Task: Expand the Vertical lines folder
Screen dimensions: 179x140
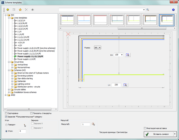Action: [x=12, y=65]
